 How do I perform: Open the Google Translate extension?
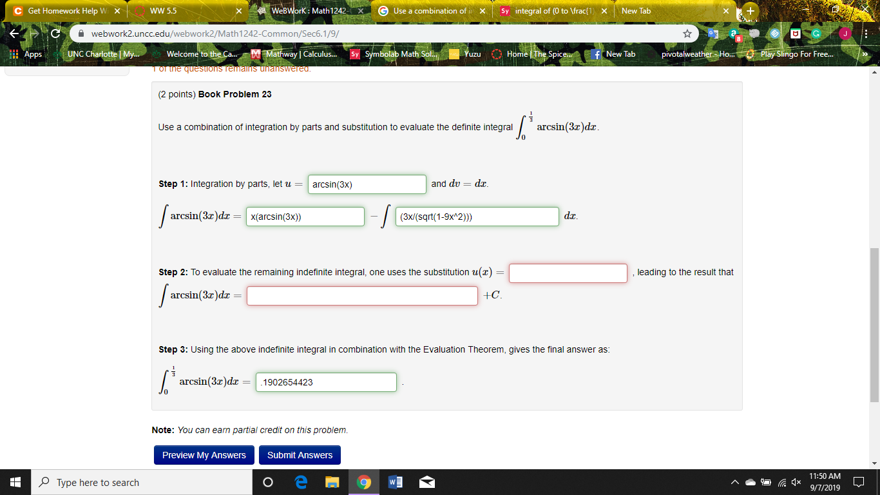713,33
